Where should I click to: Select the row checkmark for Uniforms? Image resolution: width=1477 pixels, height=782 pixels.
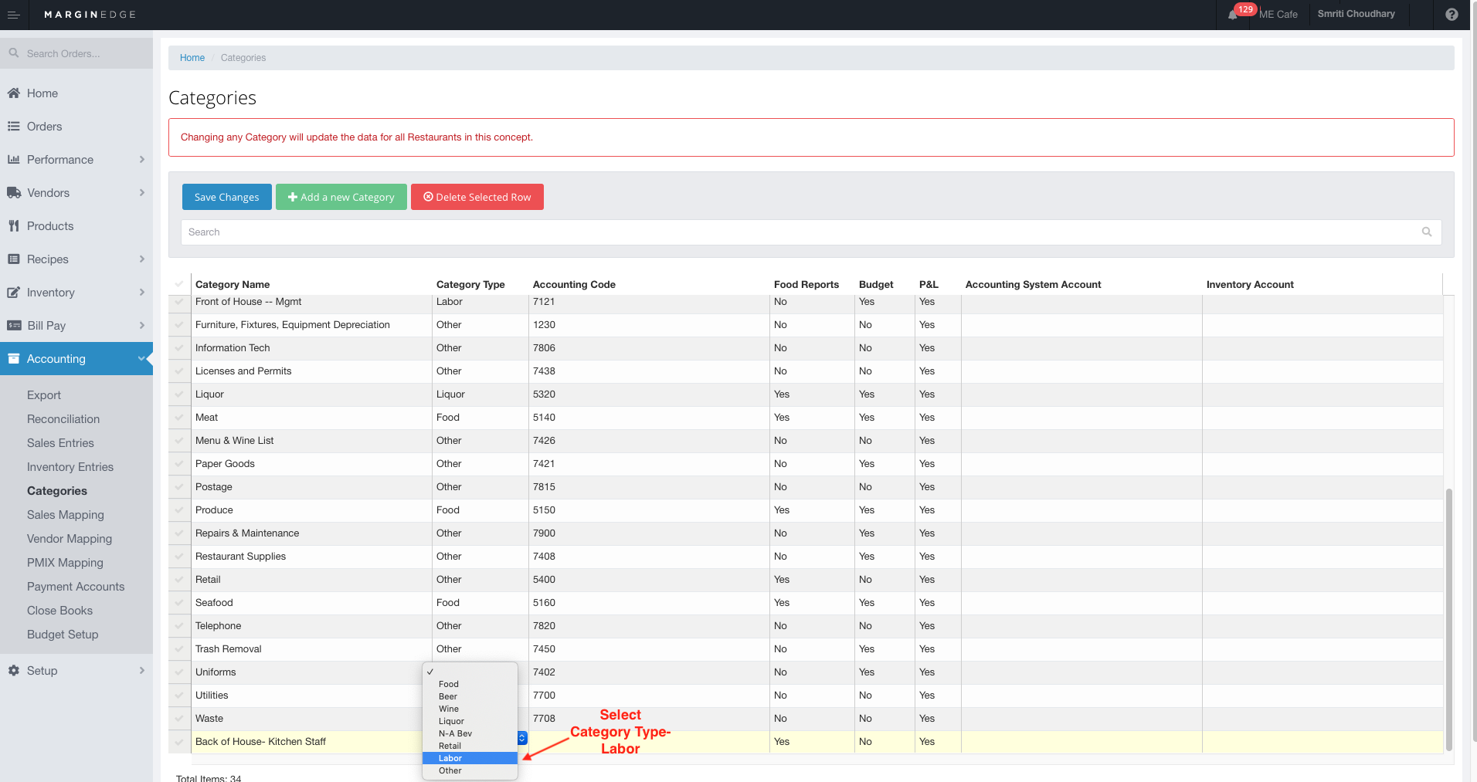tap(179, 672)
